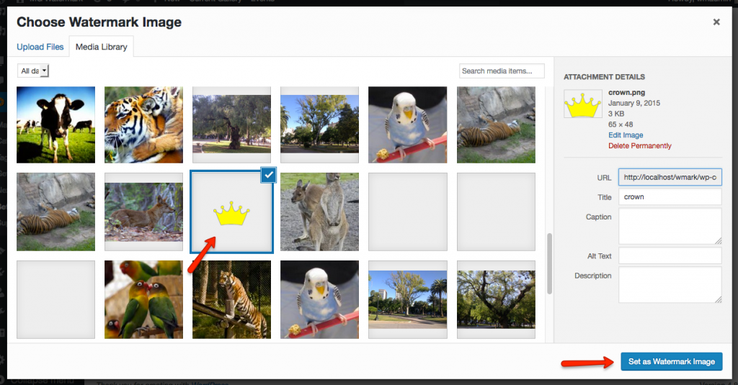This screenshot has height=385, width=738.
Task: Click Delete Permanently link
Action: (640, 146)
